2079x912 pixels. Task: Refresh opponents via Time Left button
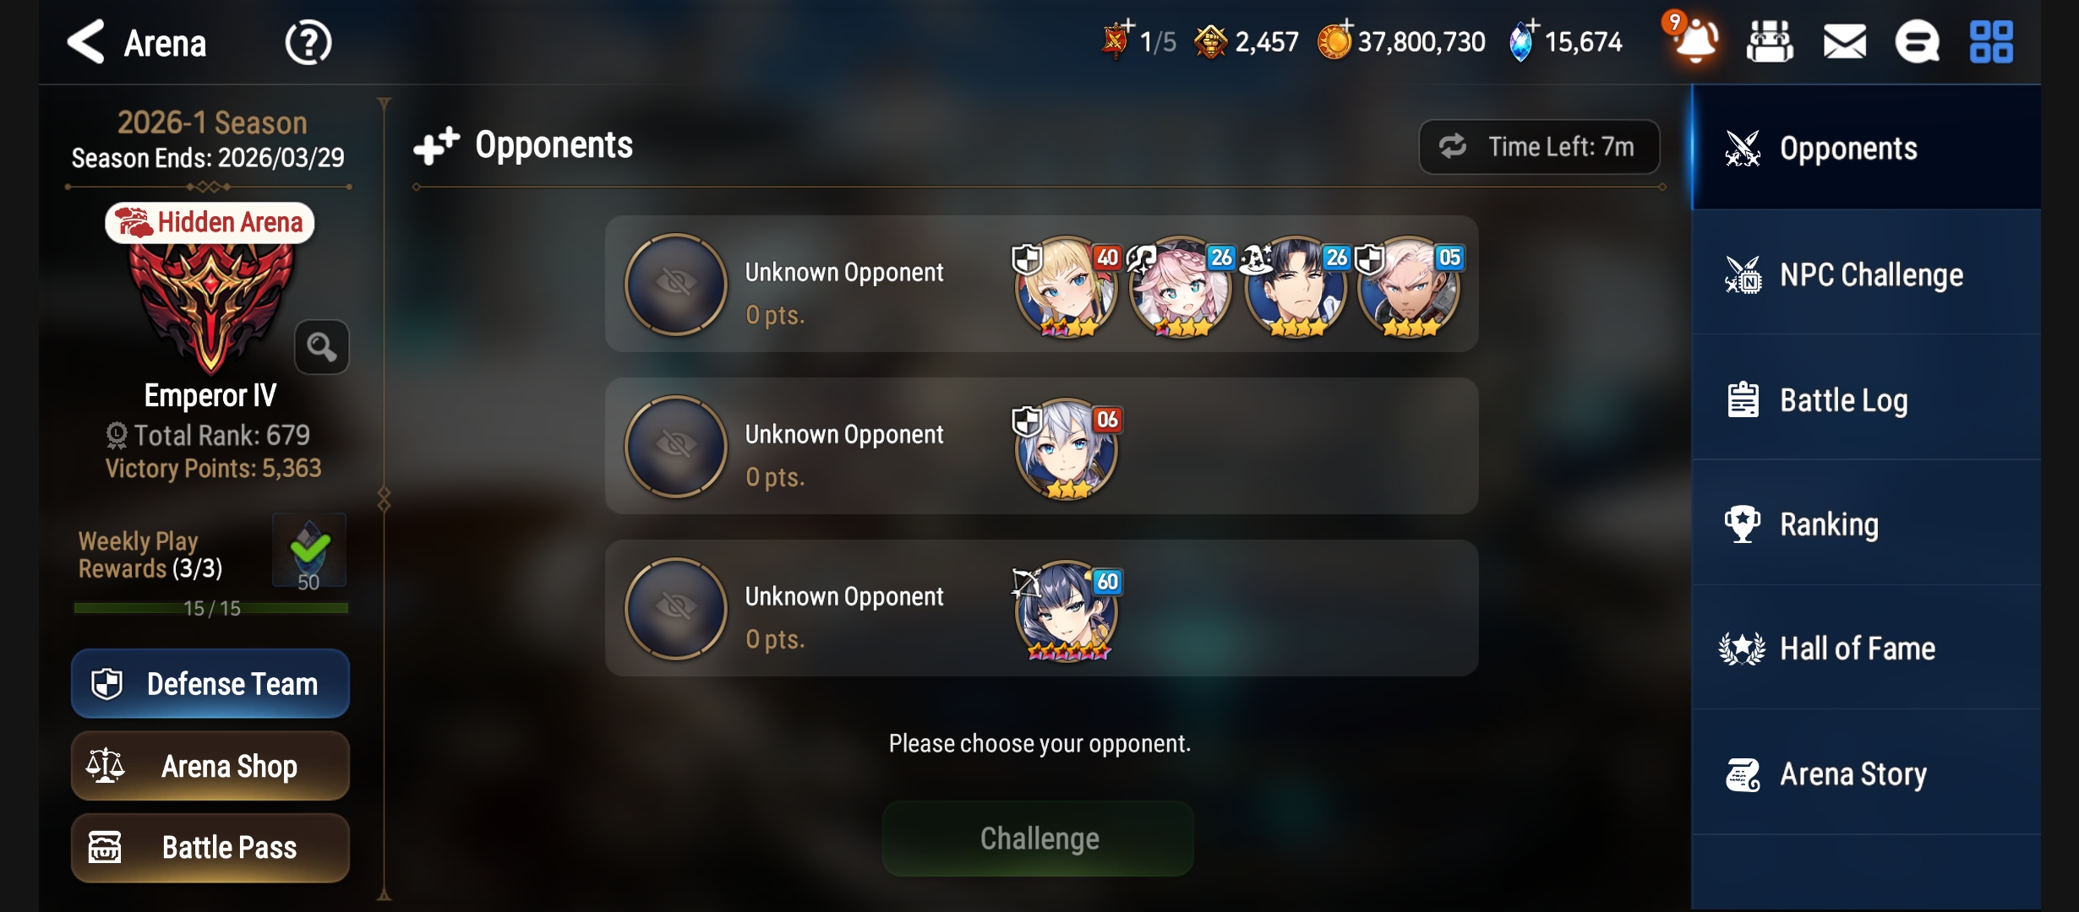pyautogui.click(x=1539, y=146)
